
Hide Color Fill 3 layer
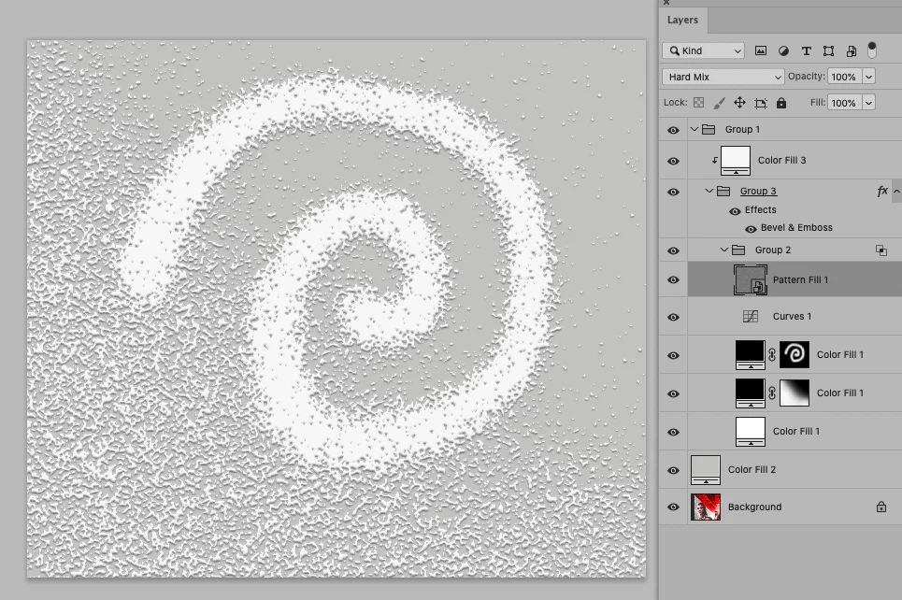coord(673,161)
